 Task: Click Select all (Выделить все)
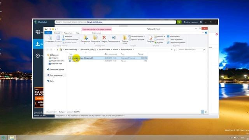174,37
